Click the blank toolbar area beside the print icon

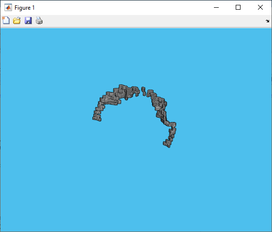152,21
